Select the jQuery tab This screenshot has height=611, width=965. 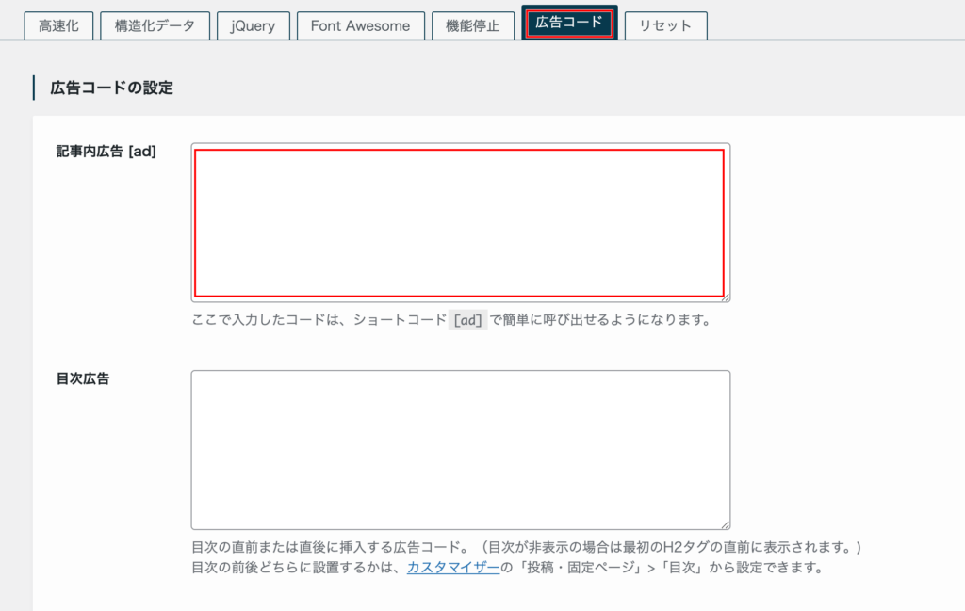click(253, 25)
